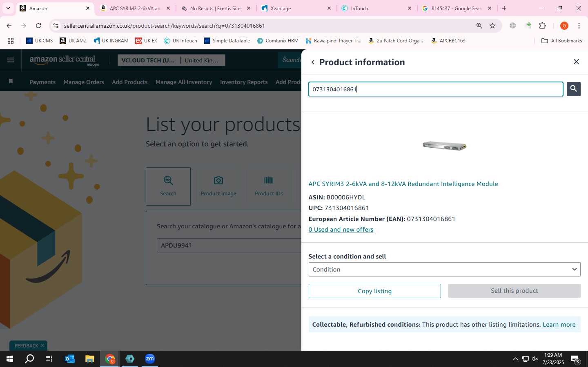This screenshot has width=588, height=367.
Task: Click Learn more about listing limitations
Action: (559, 325)
